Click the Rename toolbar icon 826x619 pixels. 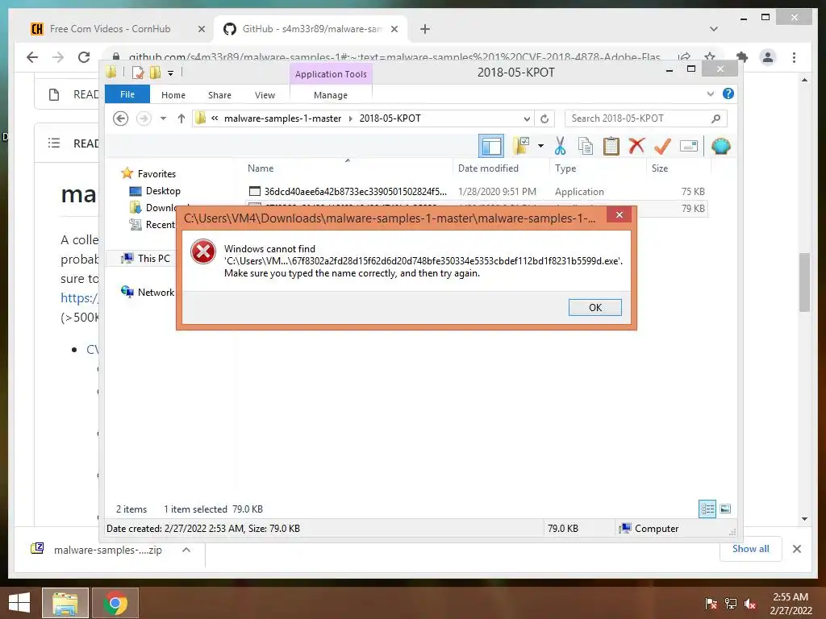pos(689,146)
